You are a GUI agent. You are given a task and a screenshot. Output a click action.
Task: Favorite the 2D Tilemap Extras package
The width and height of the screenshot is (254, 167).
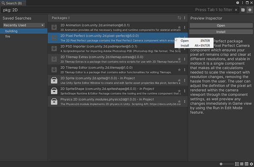click(x=179, y=59)
